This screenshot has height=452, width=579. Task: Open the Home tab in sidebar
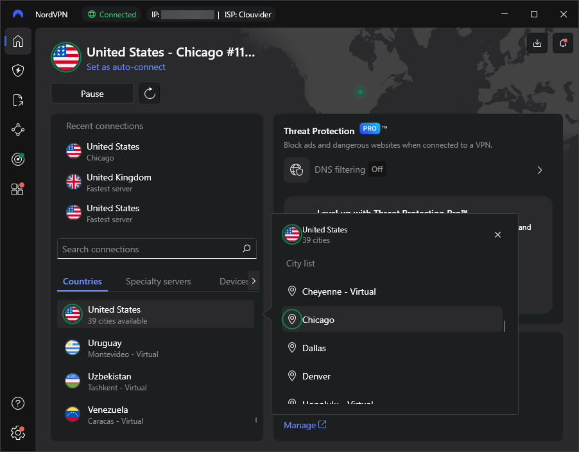(x=18, y=41)
